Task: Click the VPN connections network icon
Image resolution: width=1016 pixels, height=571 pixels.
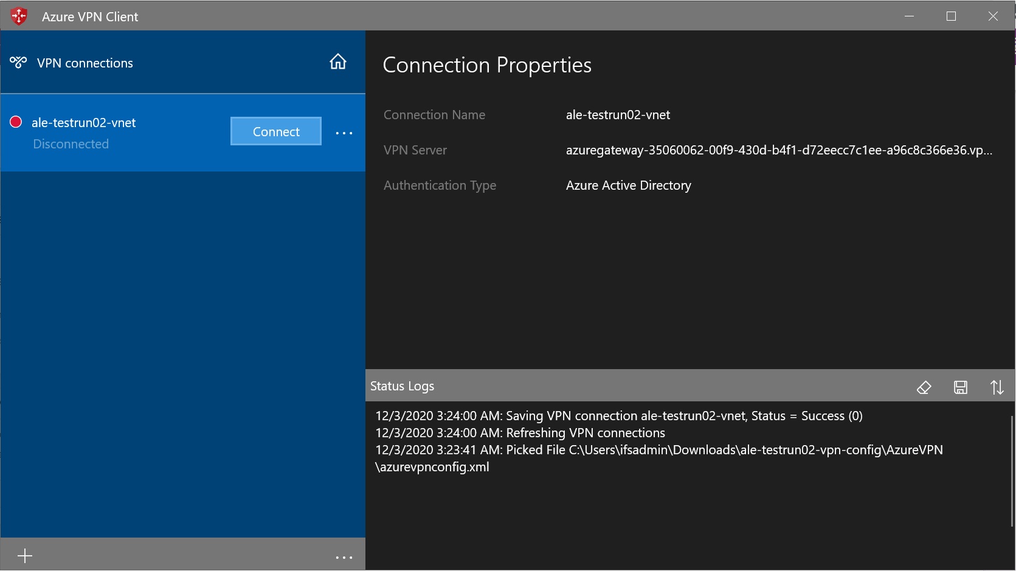Action: [x=18, y=62]
